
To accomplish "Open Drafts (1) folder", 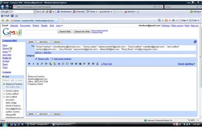I will pos(7,58).
